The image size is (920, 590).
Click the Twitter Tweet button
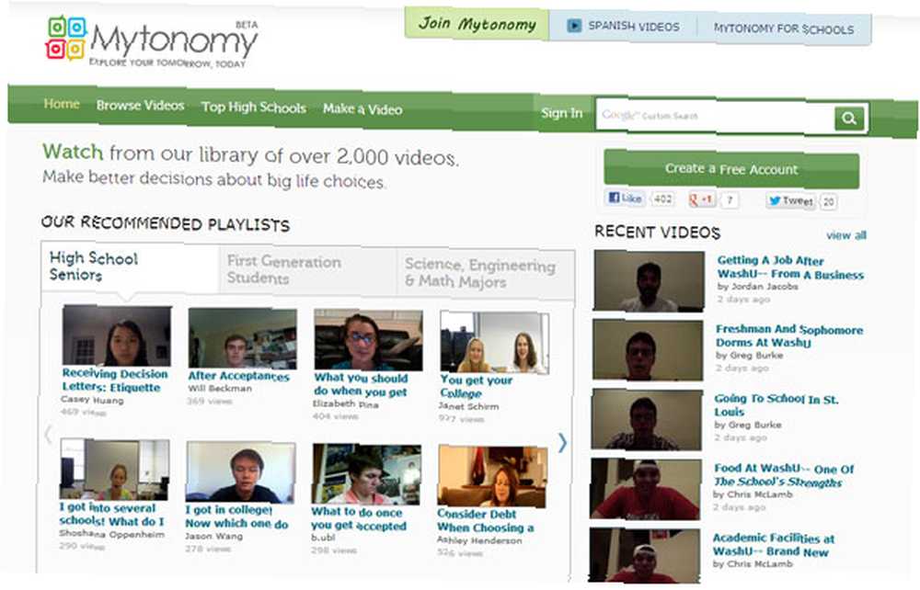[x=791, y=201]
